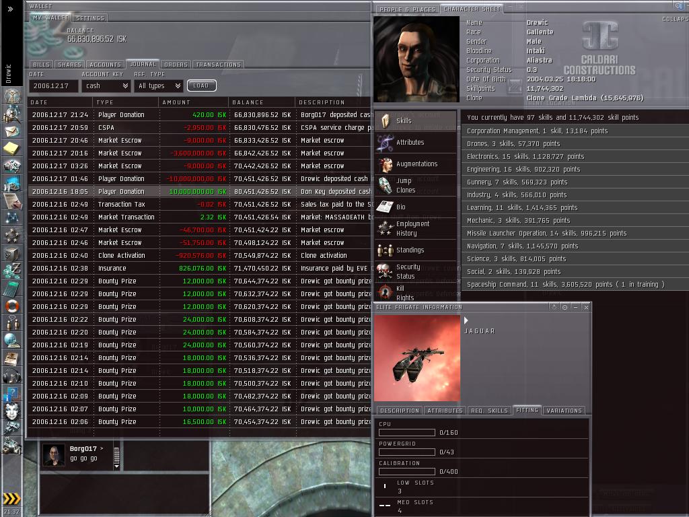Open the Character Sheet icon in the sidebar
The width and height of the screenshot is (689, 517).
(12, 96)
